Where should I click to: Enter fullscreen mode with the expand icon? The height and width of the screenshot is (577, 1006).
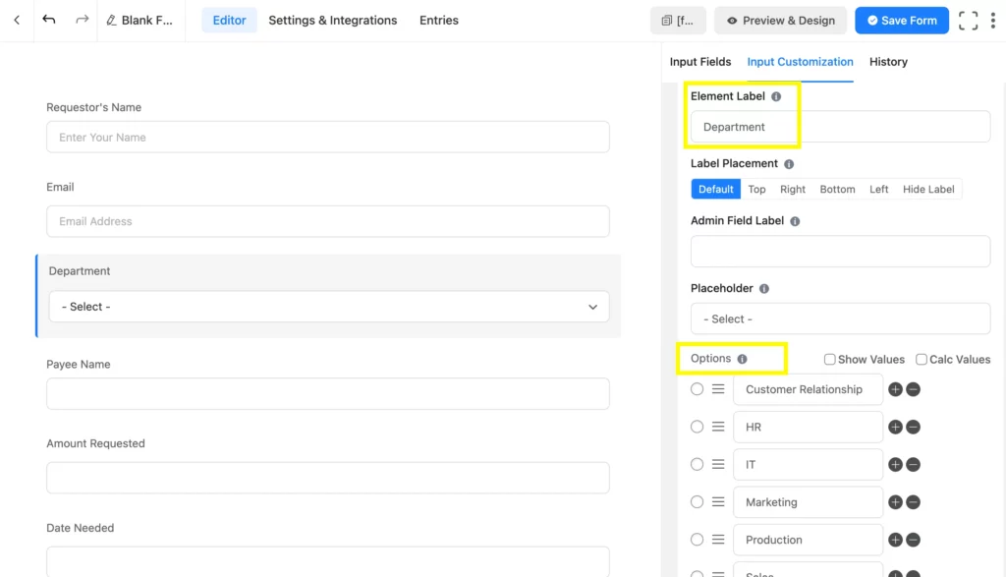[967, 20]
